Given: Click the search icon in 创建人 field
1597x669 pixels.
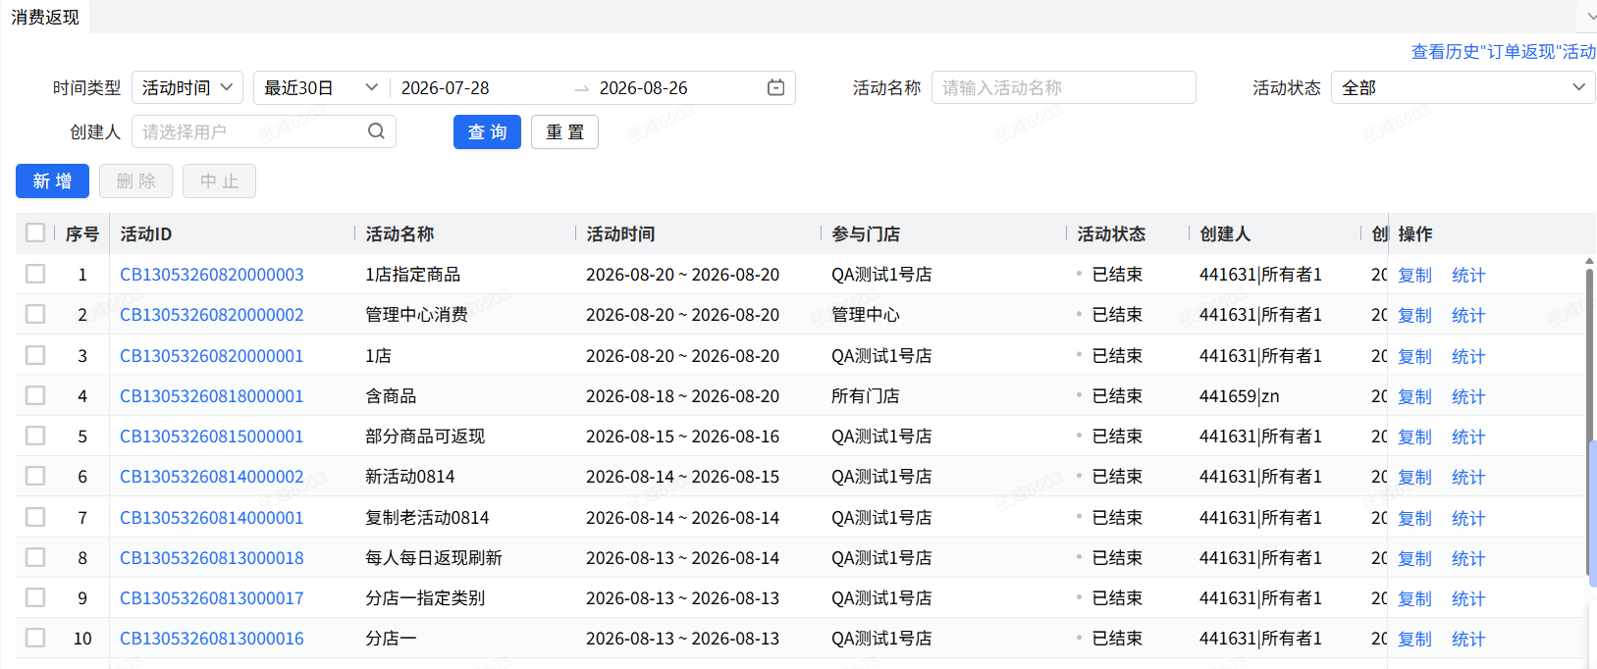Looking at the screenshot, I should point(376,131).
